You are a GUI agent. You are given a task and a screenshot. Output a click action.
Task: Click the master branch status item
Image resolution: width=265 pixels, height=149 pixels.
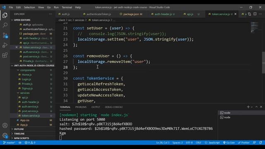9,142
